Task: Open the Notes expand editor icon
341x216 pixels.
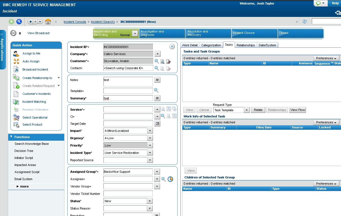Action: (157, 80)
